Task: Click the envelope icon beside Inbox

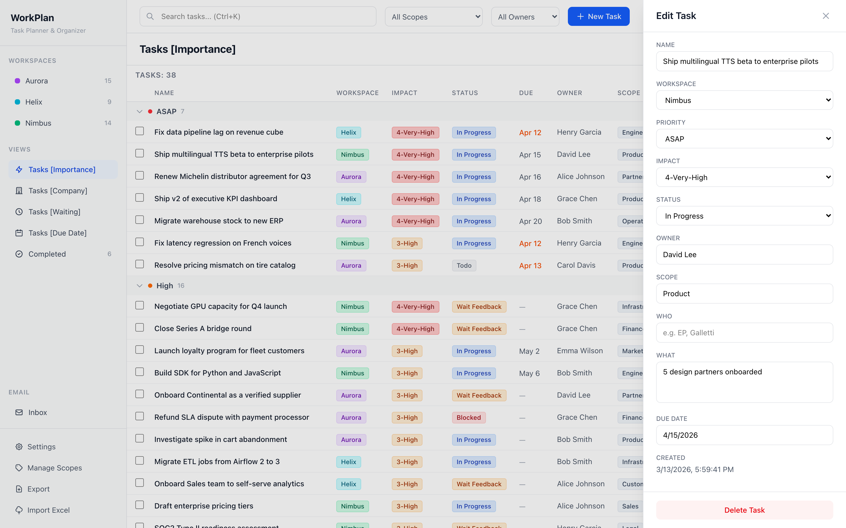Action: coord(19,412)
